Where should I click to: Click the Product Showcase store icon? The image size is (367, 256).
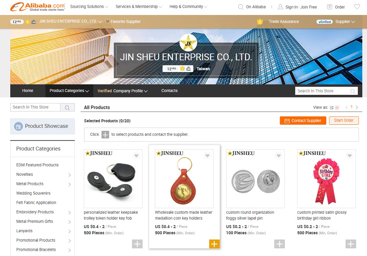pyautogui.click(x=18, y=127)
